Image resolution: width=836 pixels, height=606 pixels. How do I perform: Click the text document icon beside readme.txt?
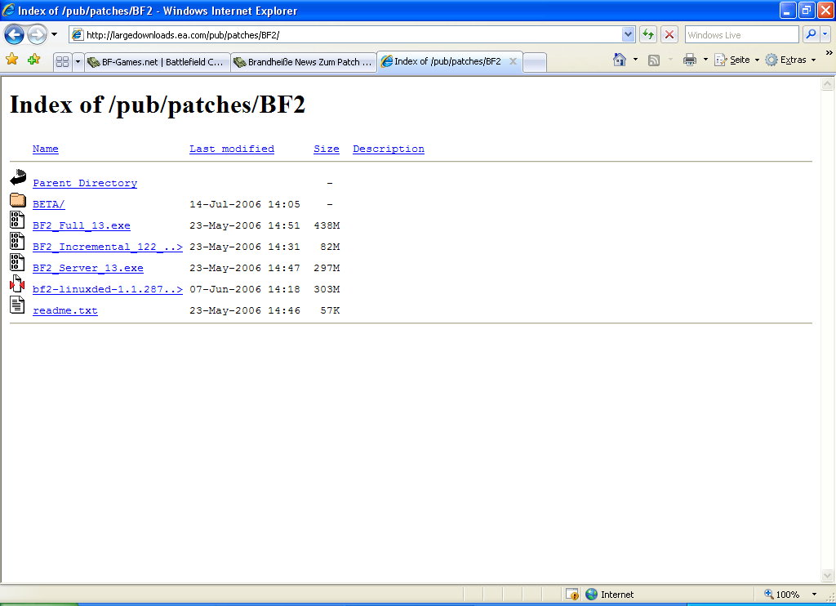pos(17,305)
